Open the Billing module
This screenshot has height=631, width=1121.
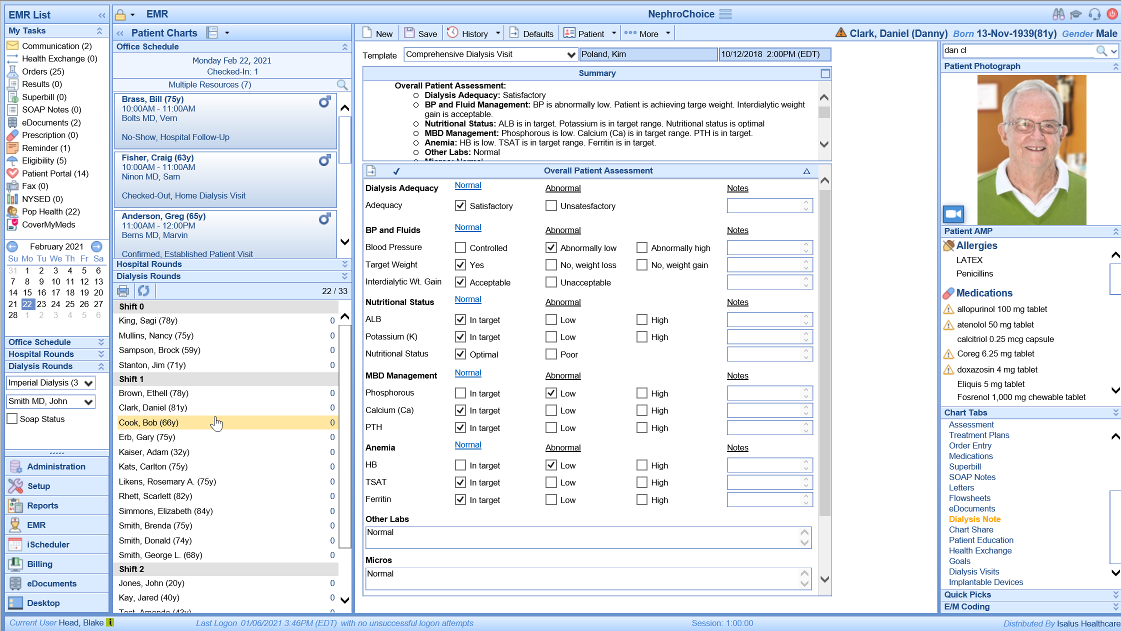[x=57, y=564]
